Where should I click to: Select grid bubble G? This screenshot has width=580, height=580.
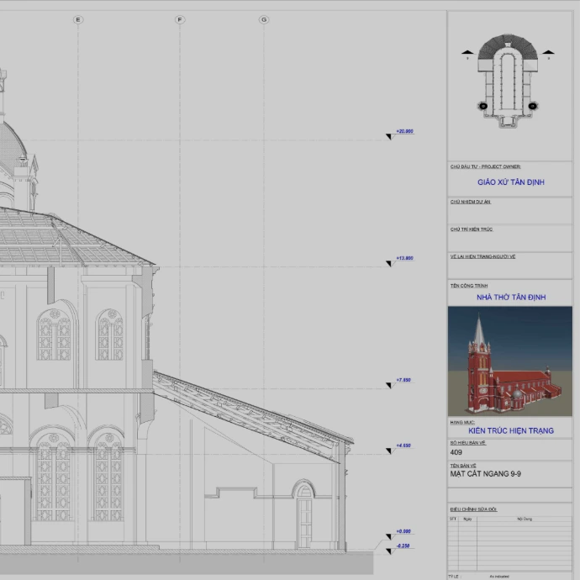tap(264, 19)
